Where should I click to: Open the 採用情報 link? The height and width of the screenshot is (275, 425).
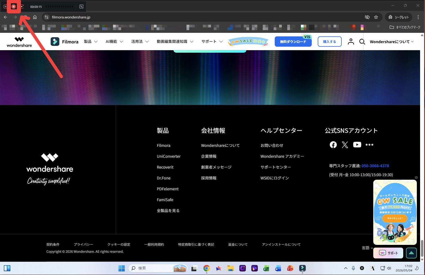[x=209, y=178]
